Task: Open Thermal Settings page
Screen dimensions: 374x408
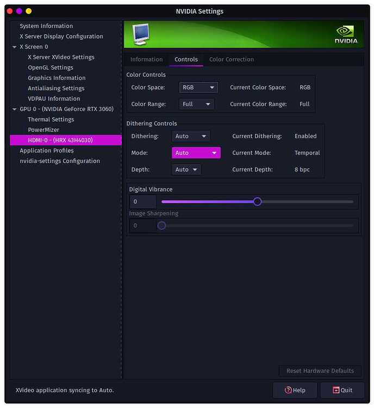Action: click(51, 120)
